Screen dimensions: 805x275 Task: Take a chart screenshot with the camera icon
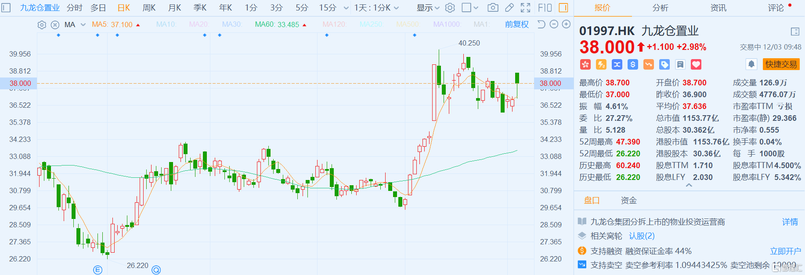493,7
